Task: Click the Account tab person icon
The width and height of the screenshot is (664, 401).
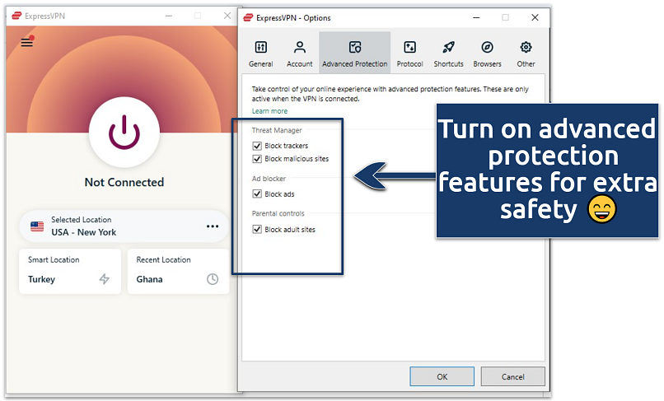Action: 299,47
